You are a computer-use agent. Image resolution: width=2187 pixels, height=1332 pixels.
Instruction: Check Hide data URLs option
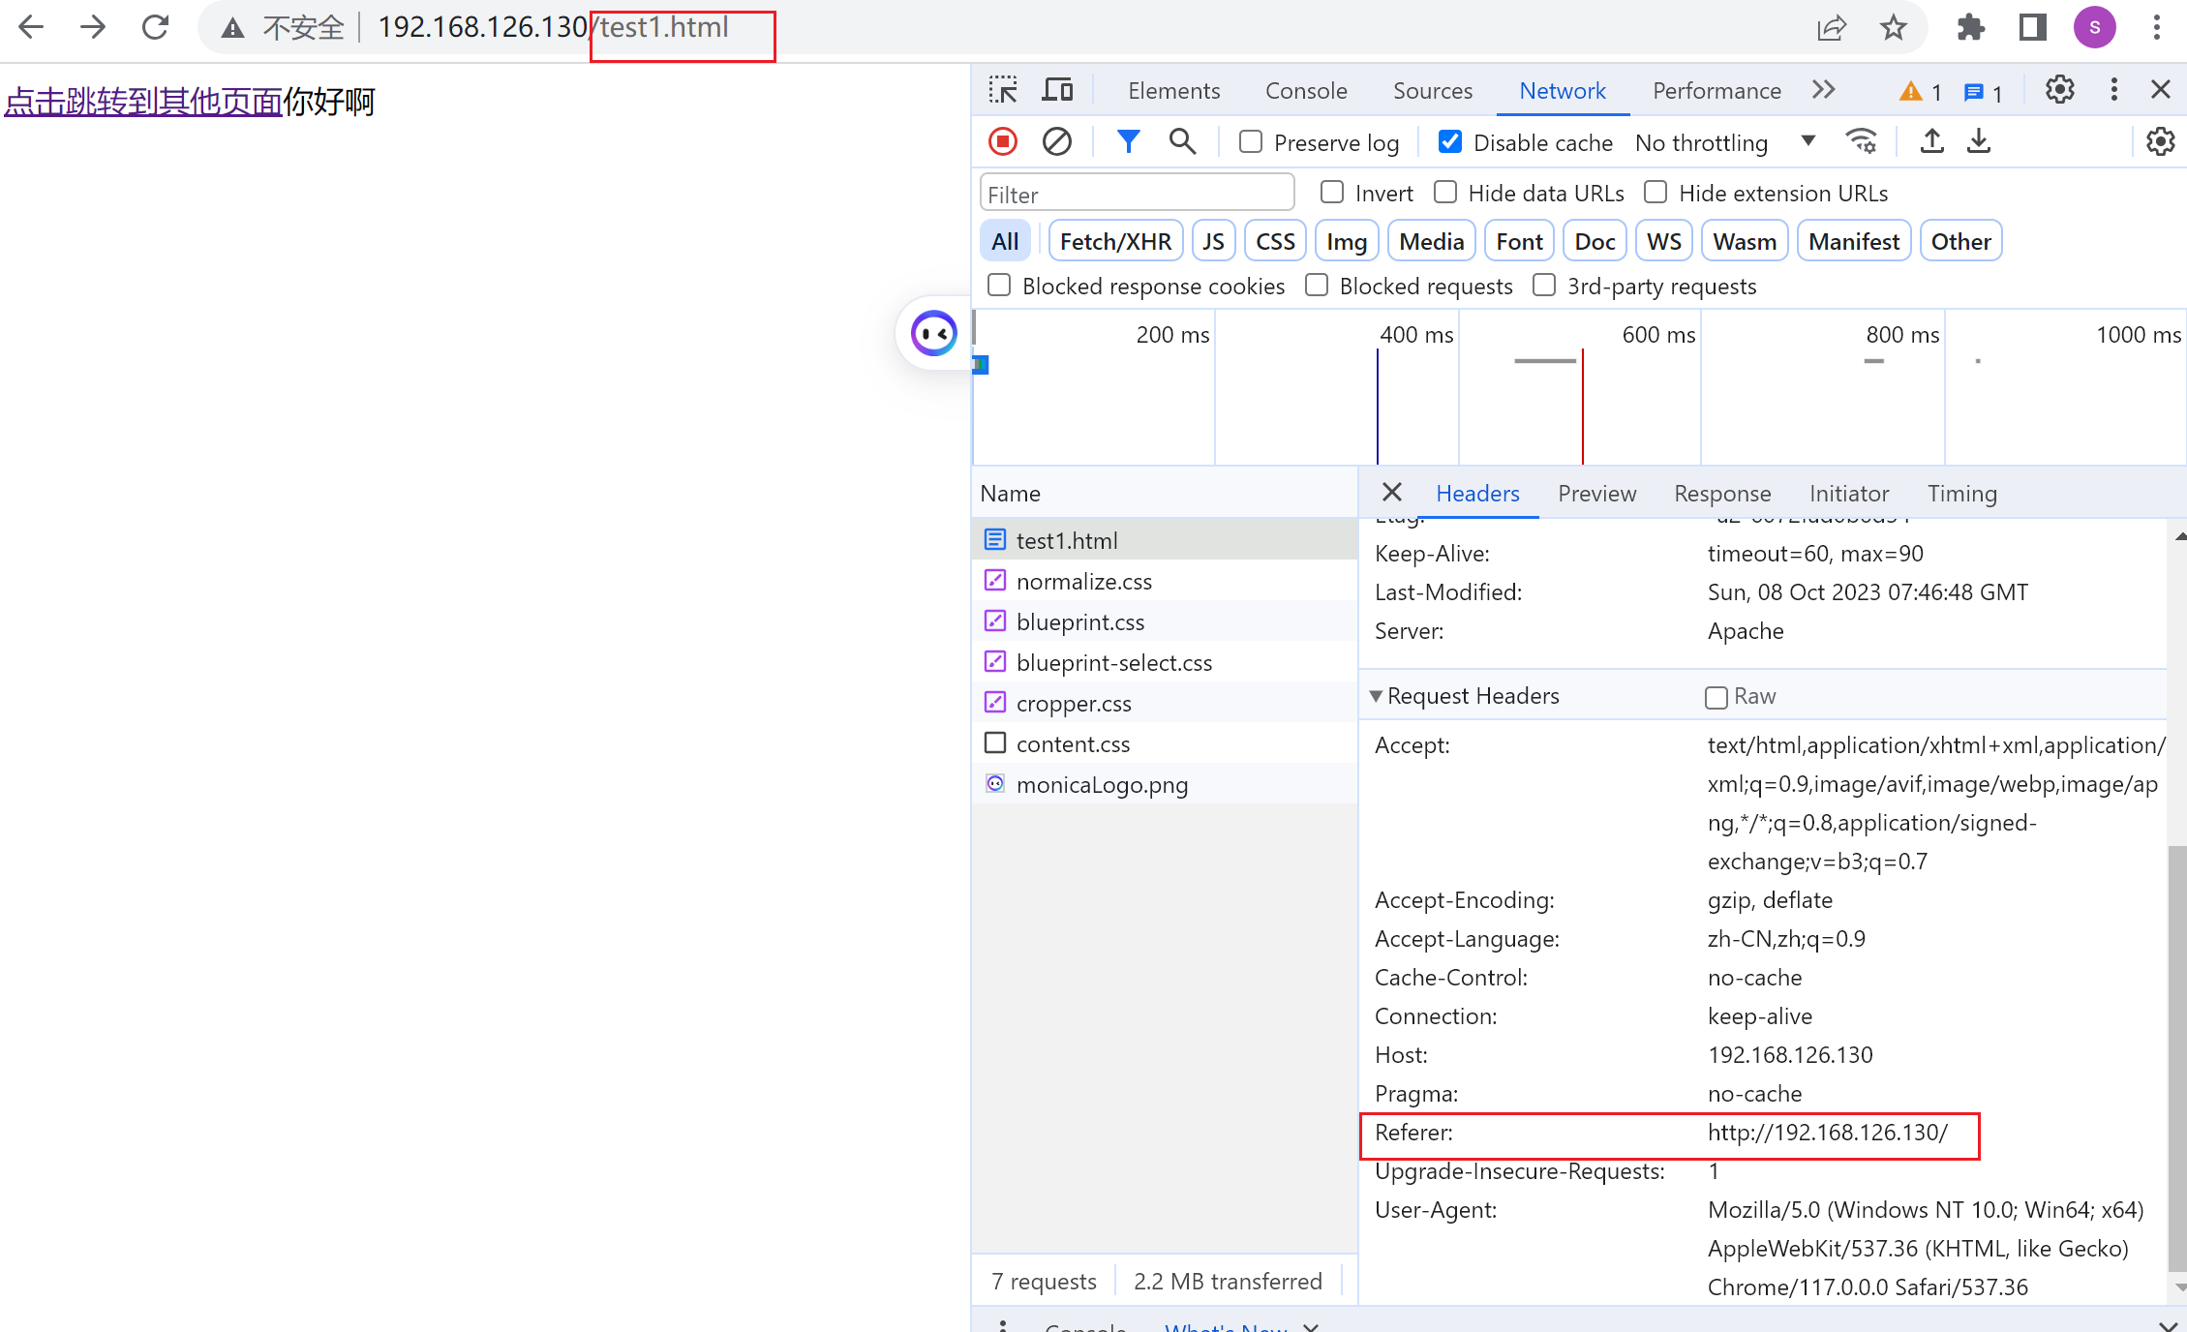pyautogui.click(x=1445, y=193)
